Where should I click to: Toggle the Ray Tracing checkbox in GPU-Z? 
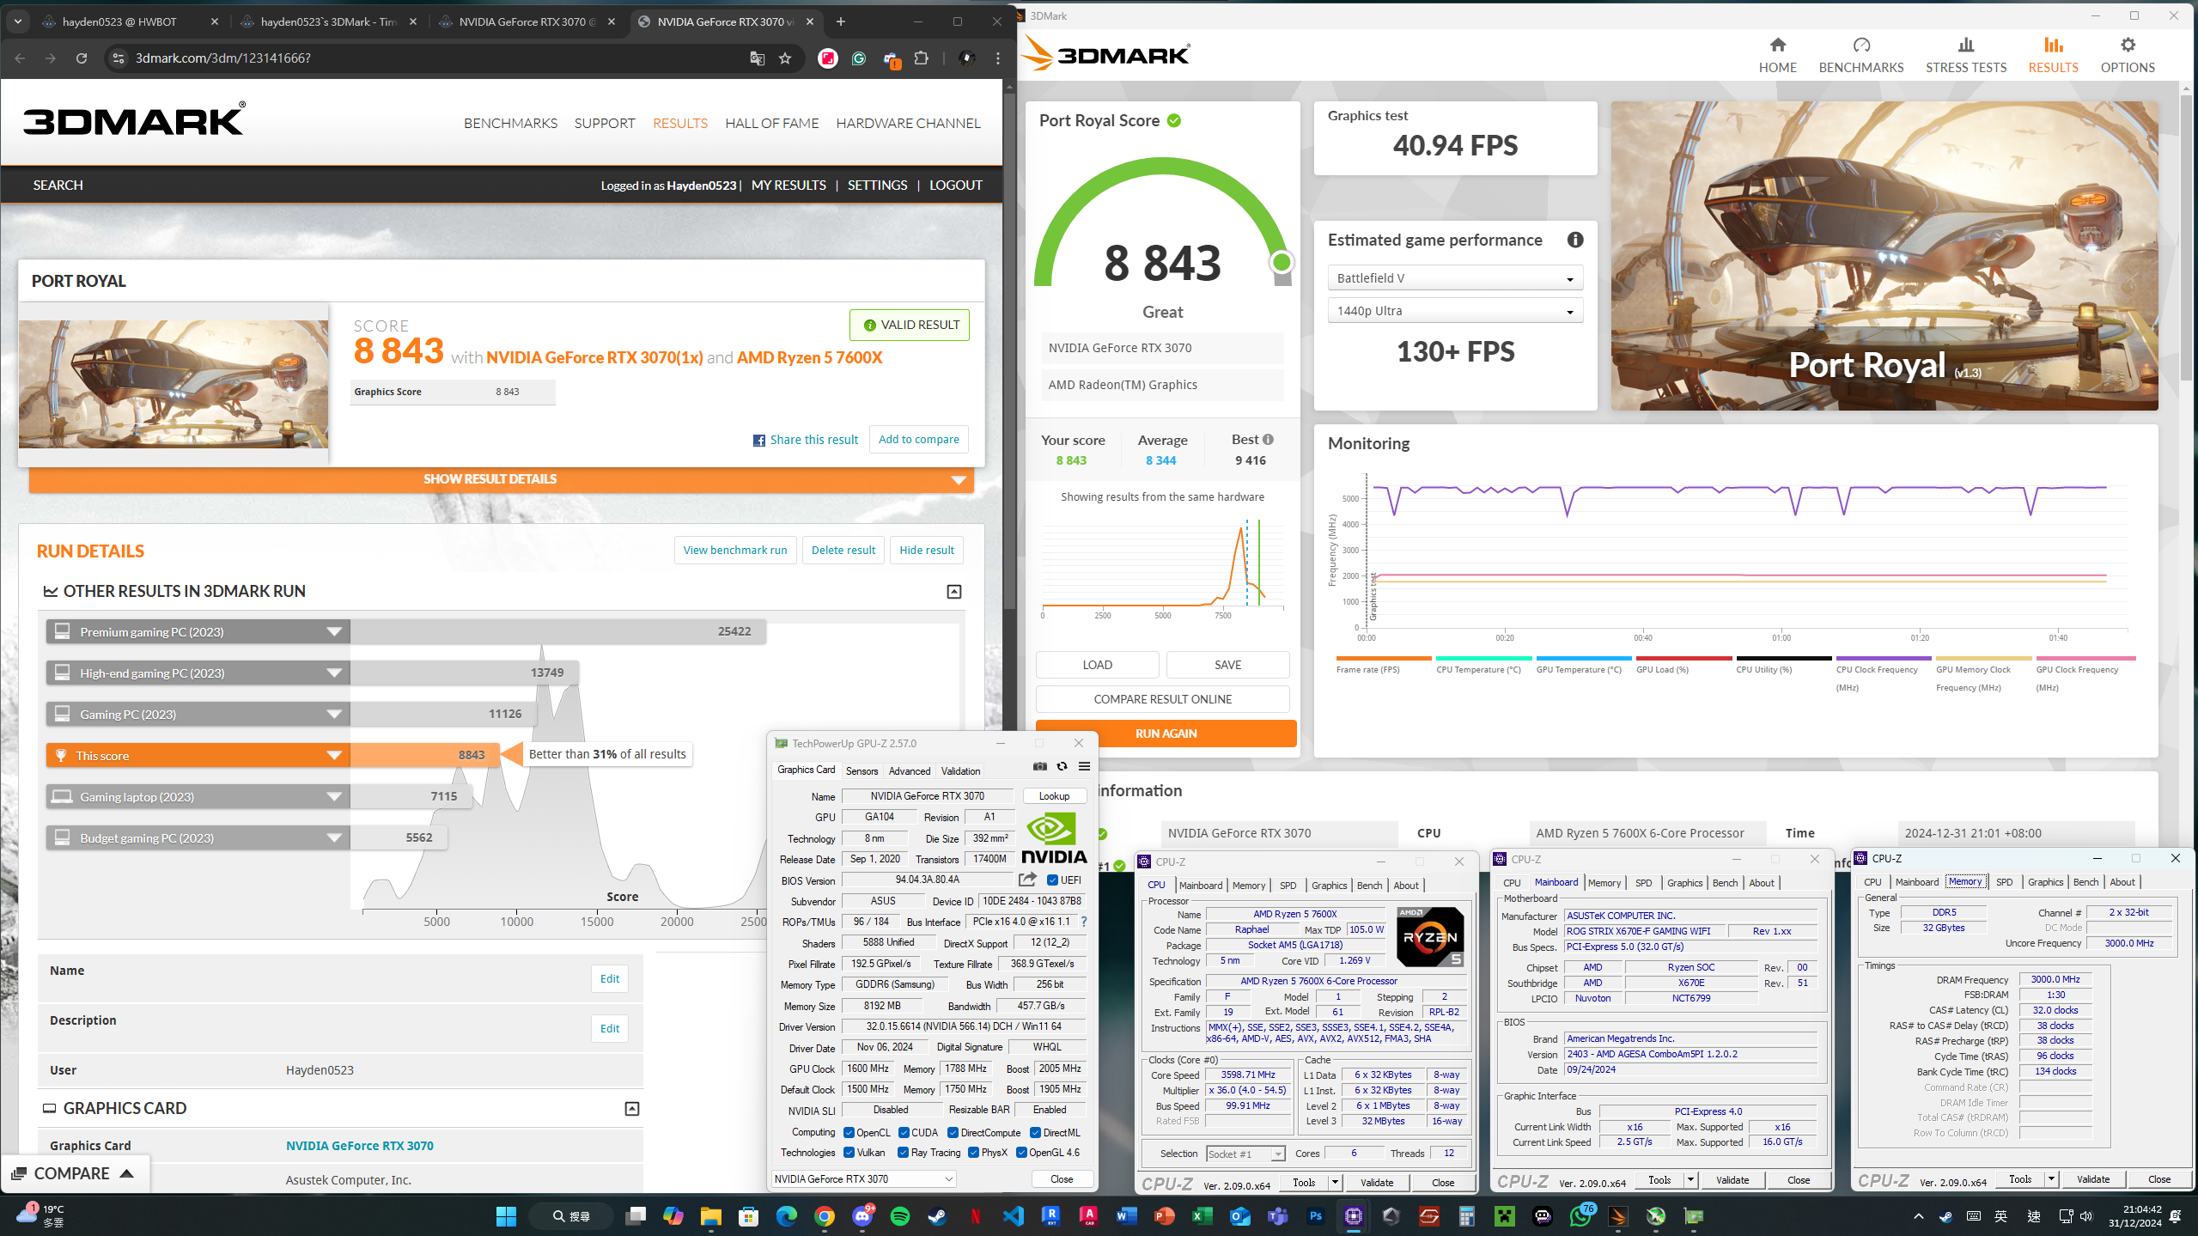pyautogui.click(x=903, y=1152)
